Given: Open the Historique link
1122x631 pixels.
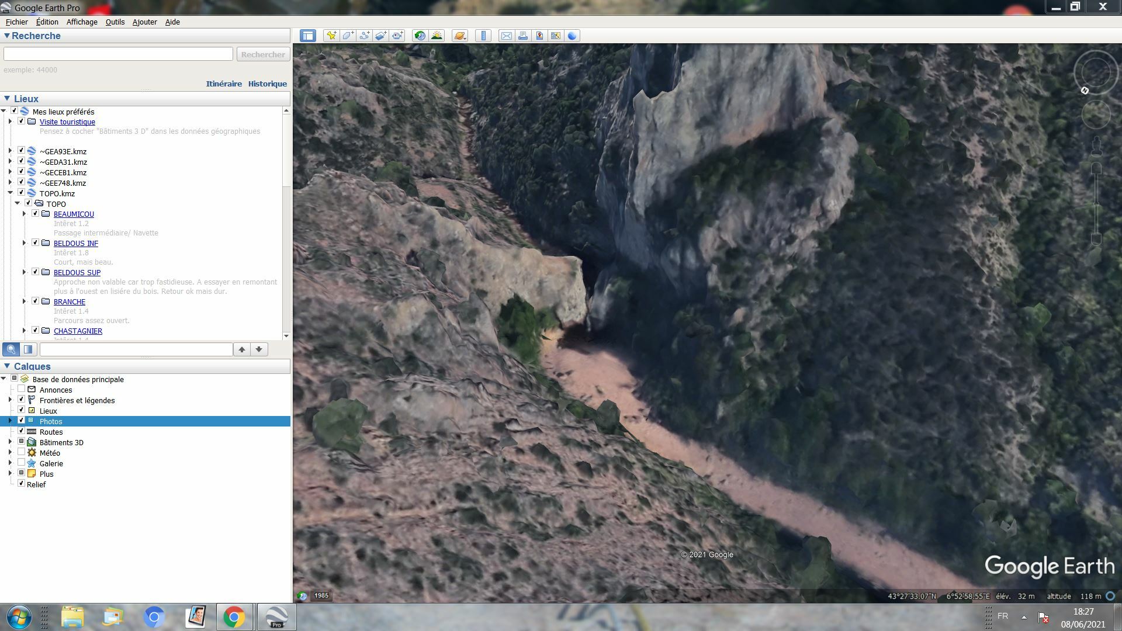Looking at the screenshot, I should [x=267, y=84].
